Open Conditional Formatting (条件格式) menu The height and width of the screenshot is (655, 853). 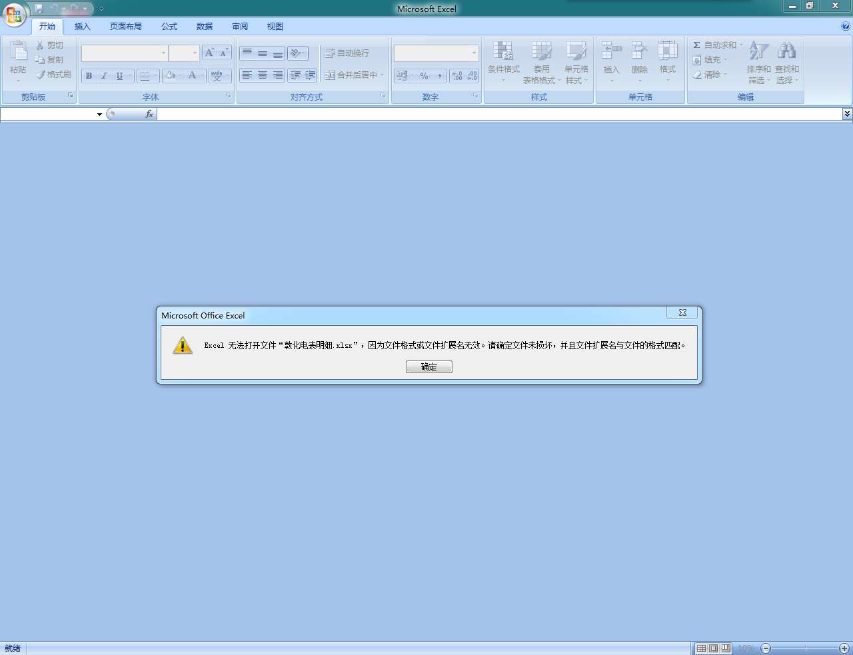pyautogui.click(x=503, y=62)
